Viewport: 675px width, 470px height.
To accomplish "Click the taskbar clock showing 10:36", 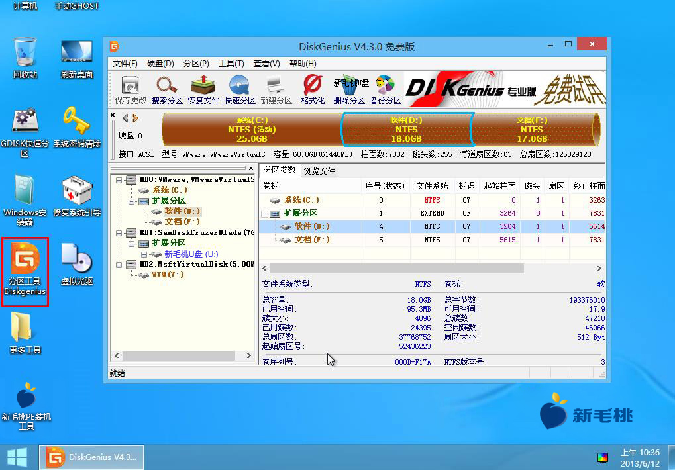I will coord(640,458).
